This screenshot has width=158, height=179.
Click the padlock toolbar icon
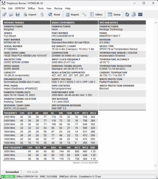[42, 14]
